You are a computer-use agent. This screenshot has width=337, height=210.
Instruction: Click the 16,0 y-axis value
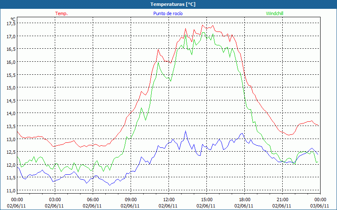tap(11, 62)
